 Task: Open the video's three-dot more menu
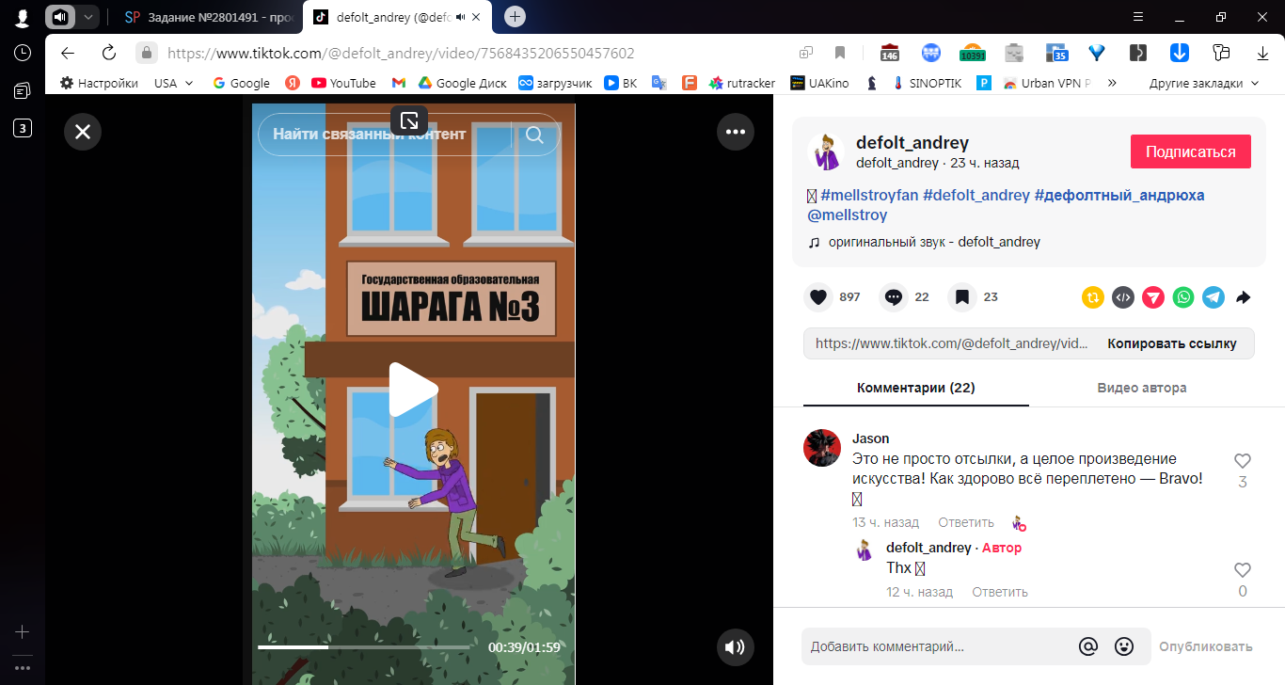[736, 132]
